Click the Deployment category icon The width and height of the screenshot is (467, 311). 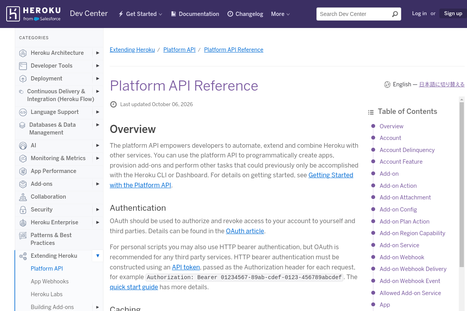coord(23,79)
